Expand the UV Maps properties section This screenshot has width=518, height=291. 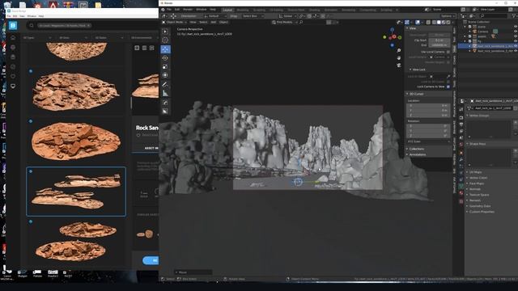click(x=475, y=172)
